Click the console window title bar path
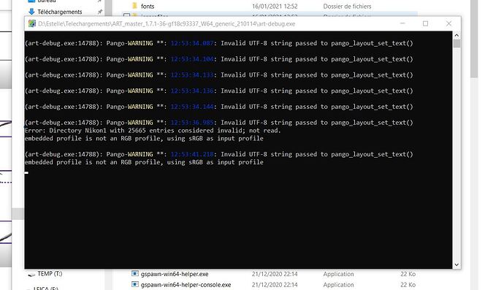Viewport: 504px width, 290px height. [167, 23]
